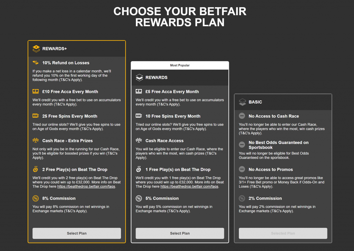354x251 pixels.
Task: Click the 25 Free Spins slot icon
Action: (36, 116)
